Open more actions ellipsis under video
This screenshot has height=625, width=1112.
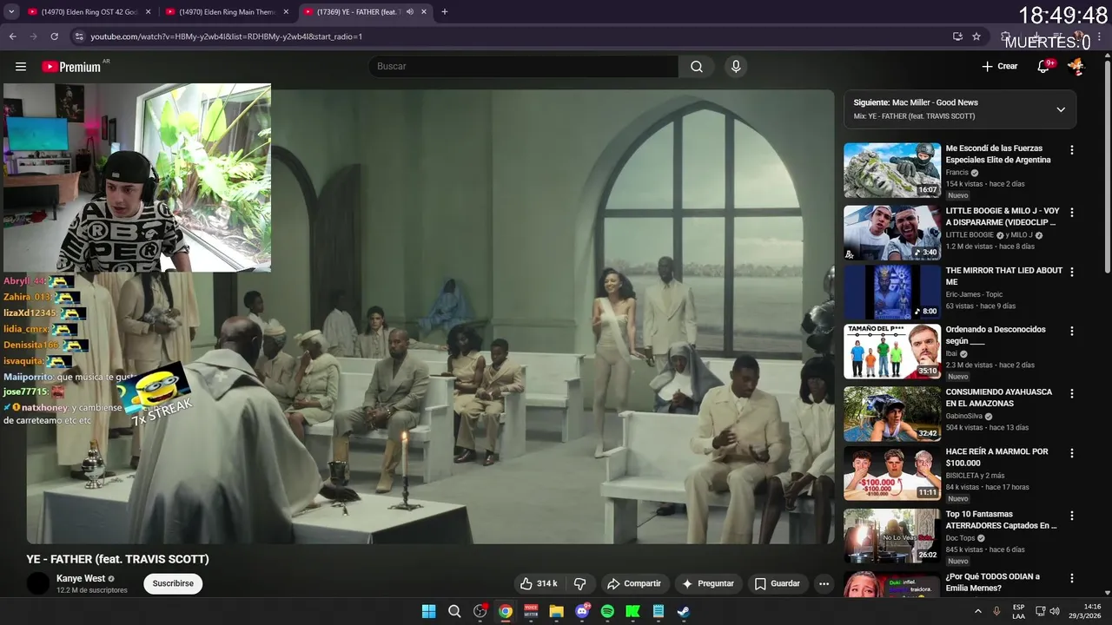point(824,583)
